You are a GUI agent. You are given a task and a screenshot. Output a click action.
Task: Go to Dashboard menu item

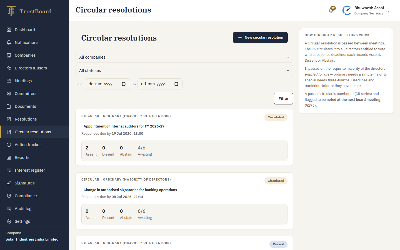click(x=34, y=30)
